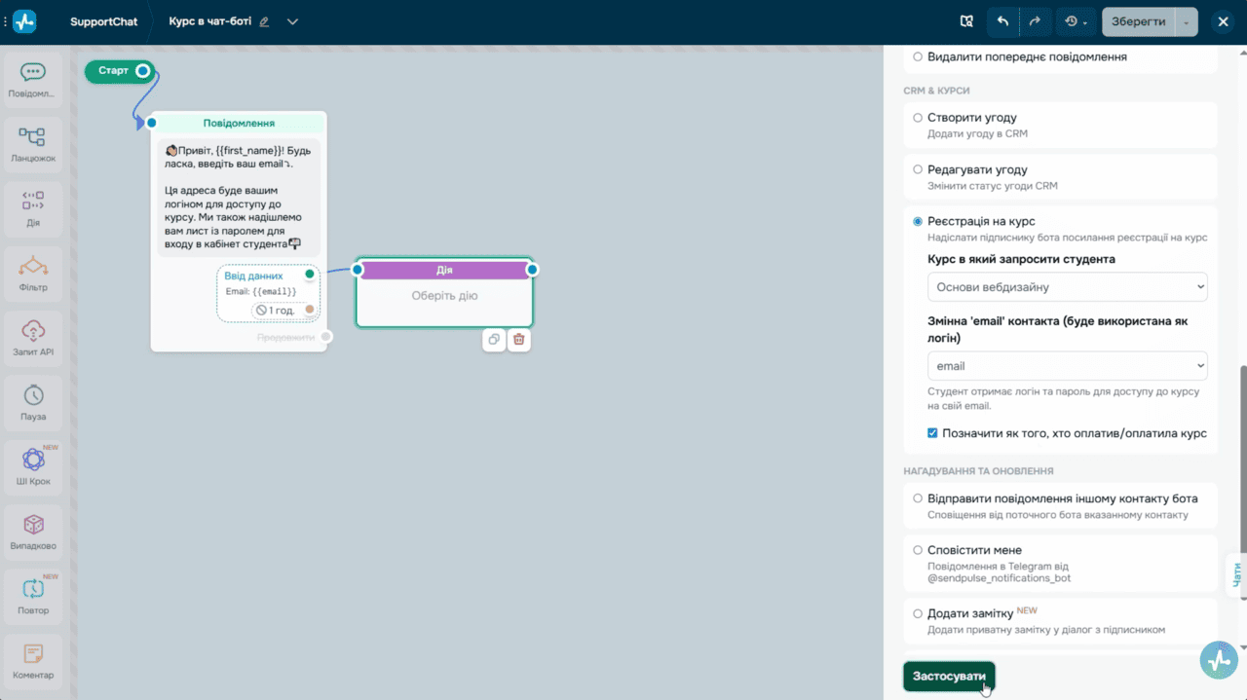Add a ШІ Крок block from sidebar
This screenshot has width=1247, height=700.
tap(33, 467)
